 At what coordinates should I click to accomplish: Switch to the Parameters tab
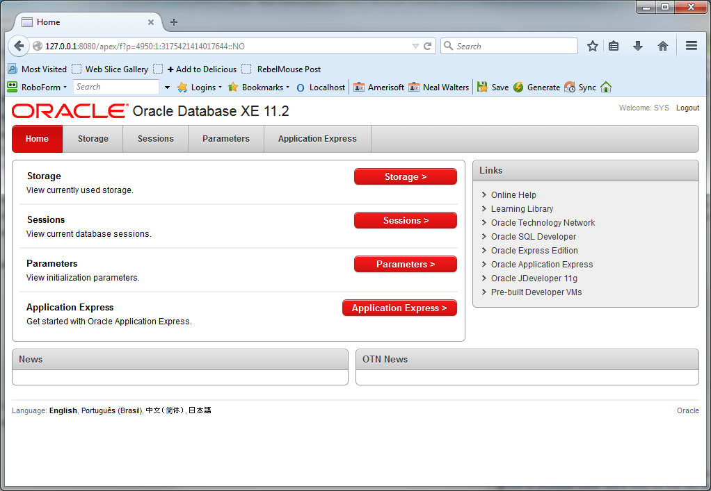(x=226, y=139)
